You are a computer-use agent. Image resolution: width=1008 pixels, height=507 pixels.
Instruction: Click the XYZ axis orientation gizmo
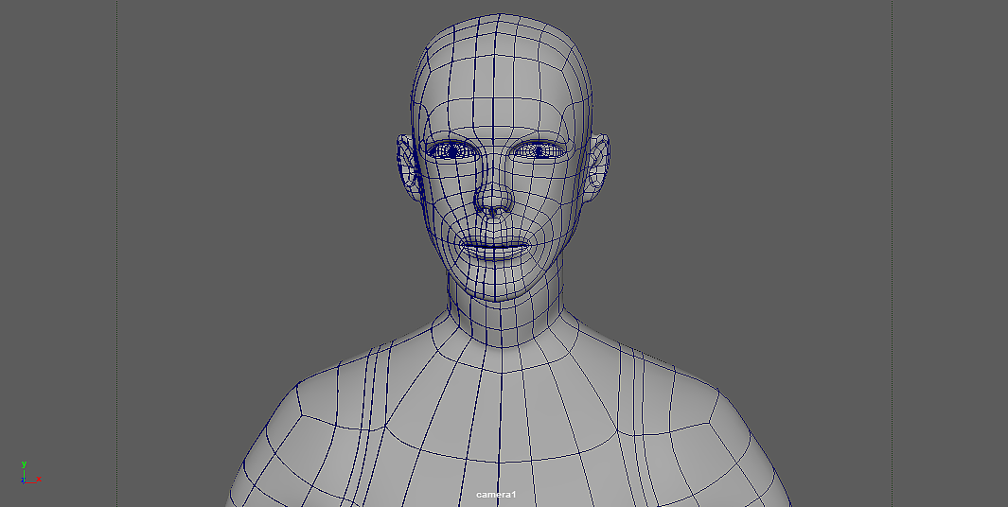(x=30, y=473)
